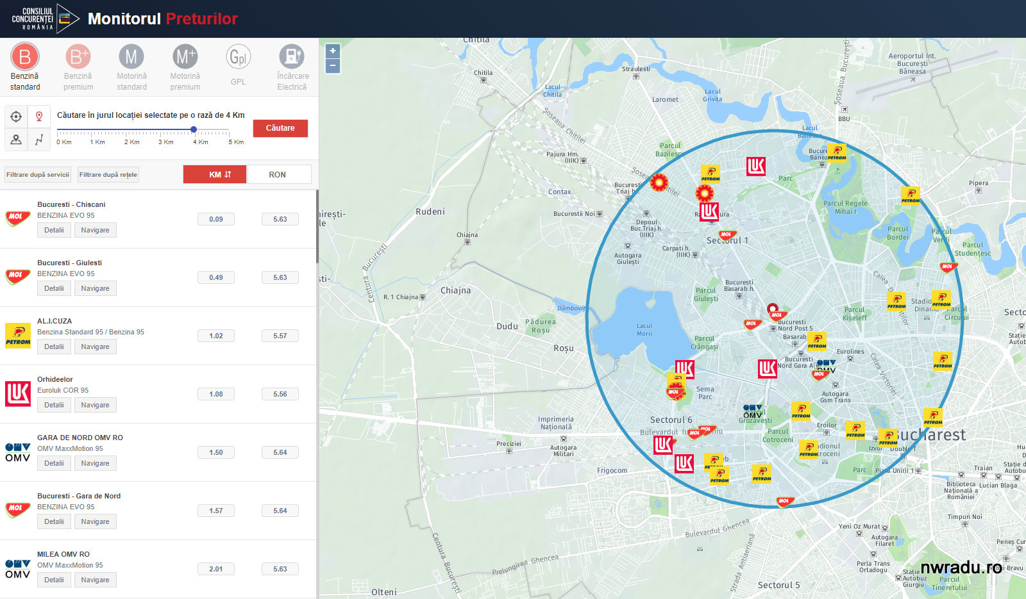Viewport: 1026px width, 599px height.
Task: Click Navigare for Bucuresti - Chiscani
Action: [95, 230]
